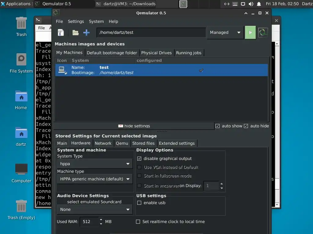Add a new machine with plus icon
This screenshot has width=313, height=234.
point(86,32)
